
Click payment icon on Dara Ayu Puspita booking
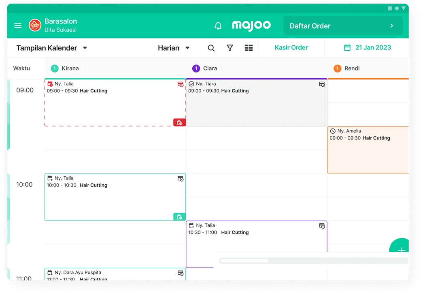[x=181, y=273]
